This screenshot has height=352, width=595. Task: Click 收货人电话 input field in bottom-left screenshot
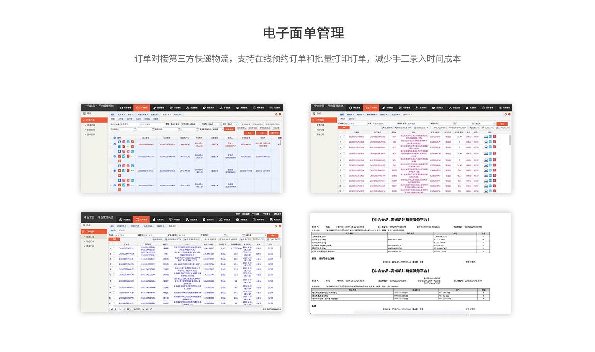tap(189, 235)
